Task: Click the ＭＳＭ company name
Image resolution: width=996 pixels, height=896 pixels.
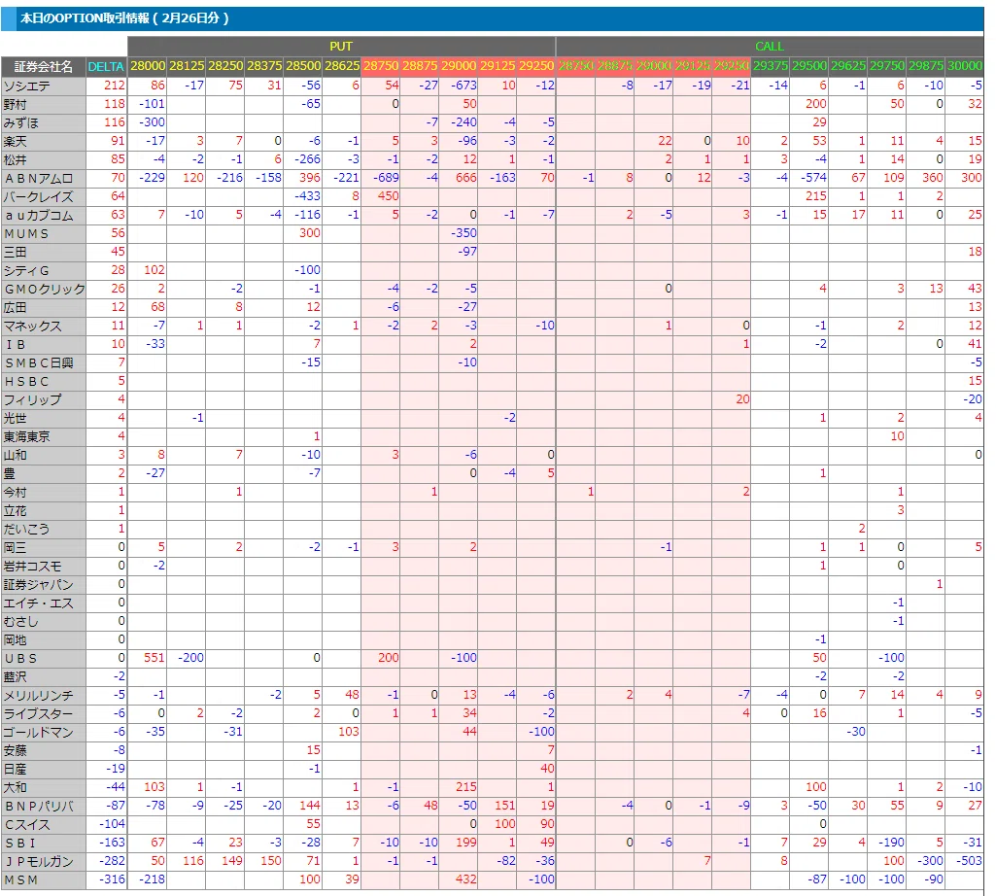Action: (x=21, y=880)
